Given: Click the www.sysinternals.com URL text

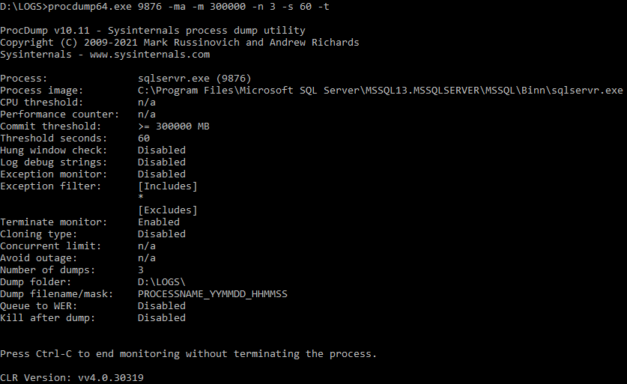Looking at the screenshot, I should coord(150,55).
